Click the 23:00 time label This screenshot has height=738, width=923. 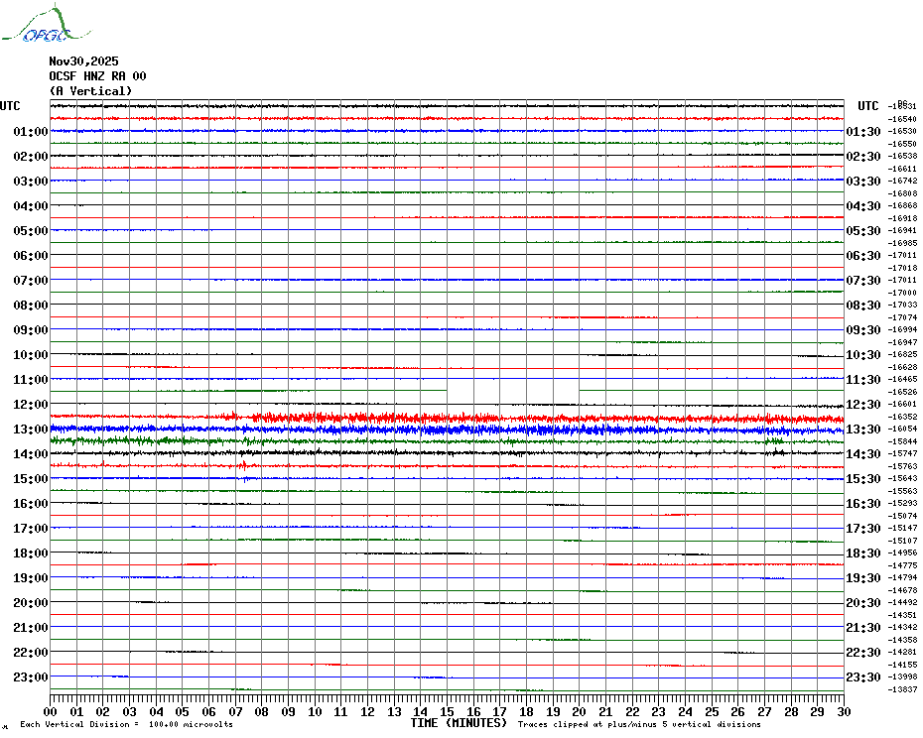(x=31, y=676)
